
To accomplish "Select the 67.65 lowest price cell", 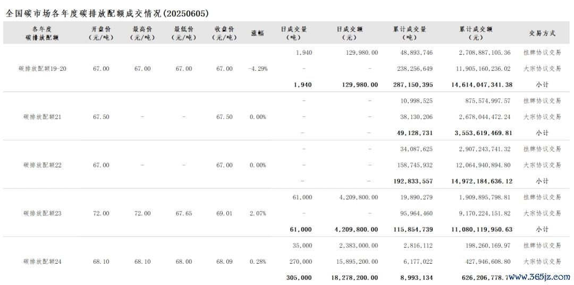I will tap(183, 213).
